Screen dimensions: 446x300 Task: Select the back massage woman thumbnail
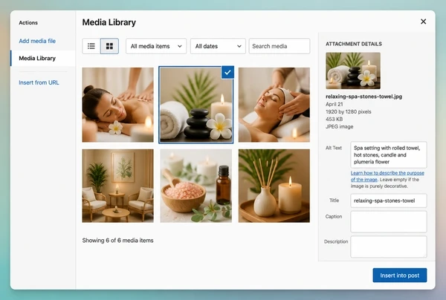tap(117, 105)
